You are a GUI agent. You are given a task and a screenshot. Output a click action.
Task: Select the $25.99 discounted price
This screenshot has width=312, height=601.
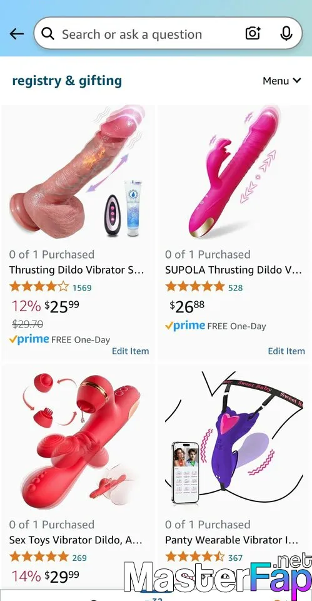[x=62, y=306]
